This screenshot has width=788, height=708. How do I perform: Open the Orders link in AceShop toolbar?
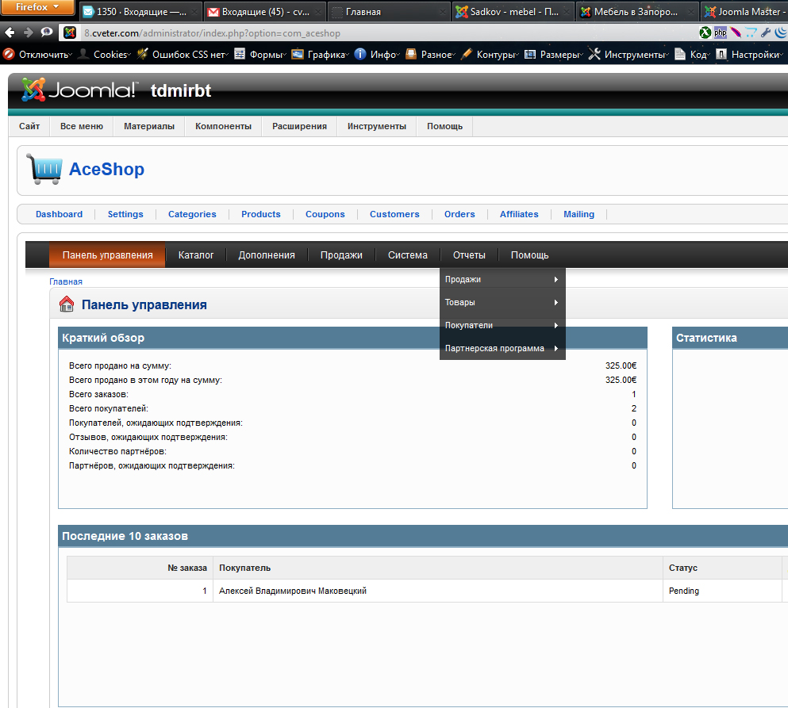pyautogui.click(x=459, y=214)
